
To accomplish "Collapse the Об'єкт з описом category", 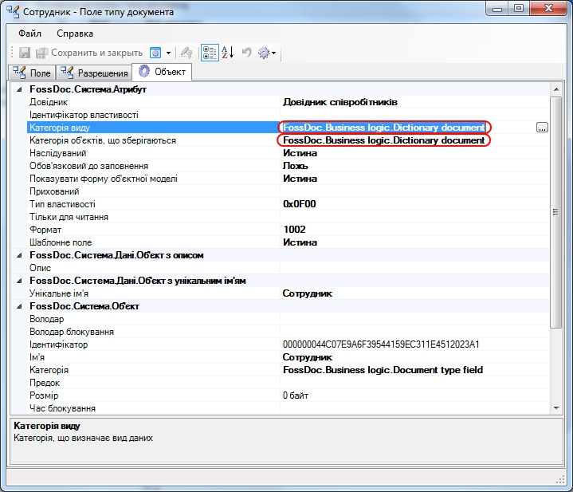I will click(19, 255).
